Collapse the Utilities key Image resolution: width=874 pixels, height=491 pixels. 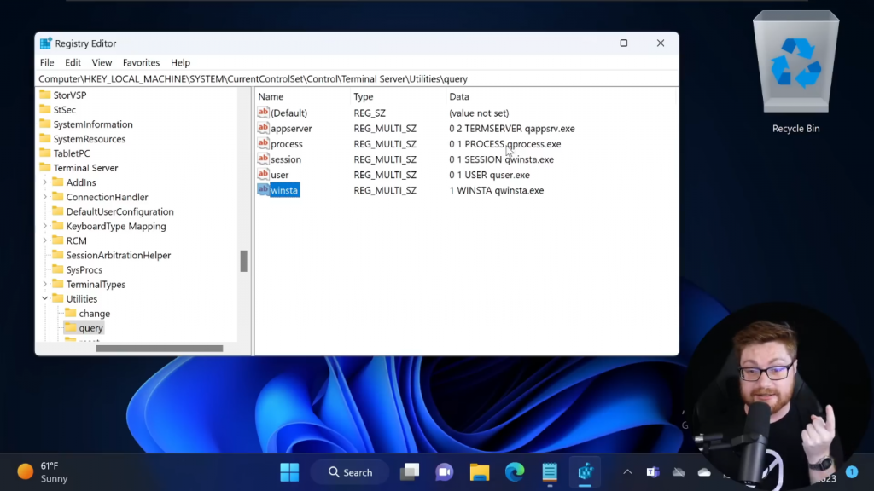tap(45, 299)
